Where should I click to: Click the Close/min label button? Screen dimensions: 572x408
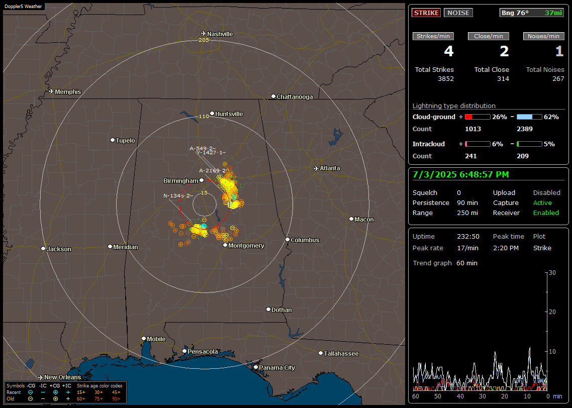[489, 36]
